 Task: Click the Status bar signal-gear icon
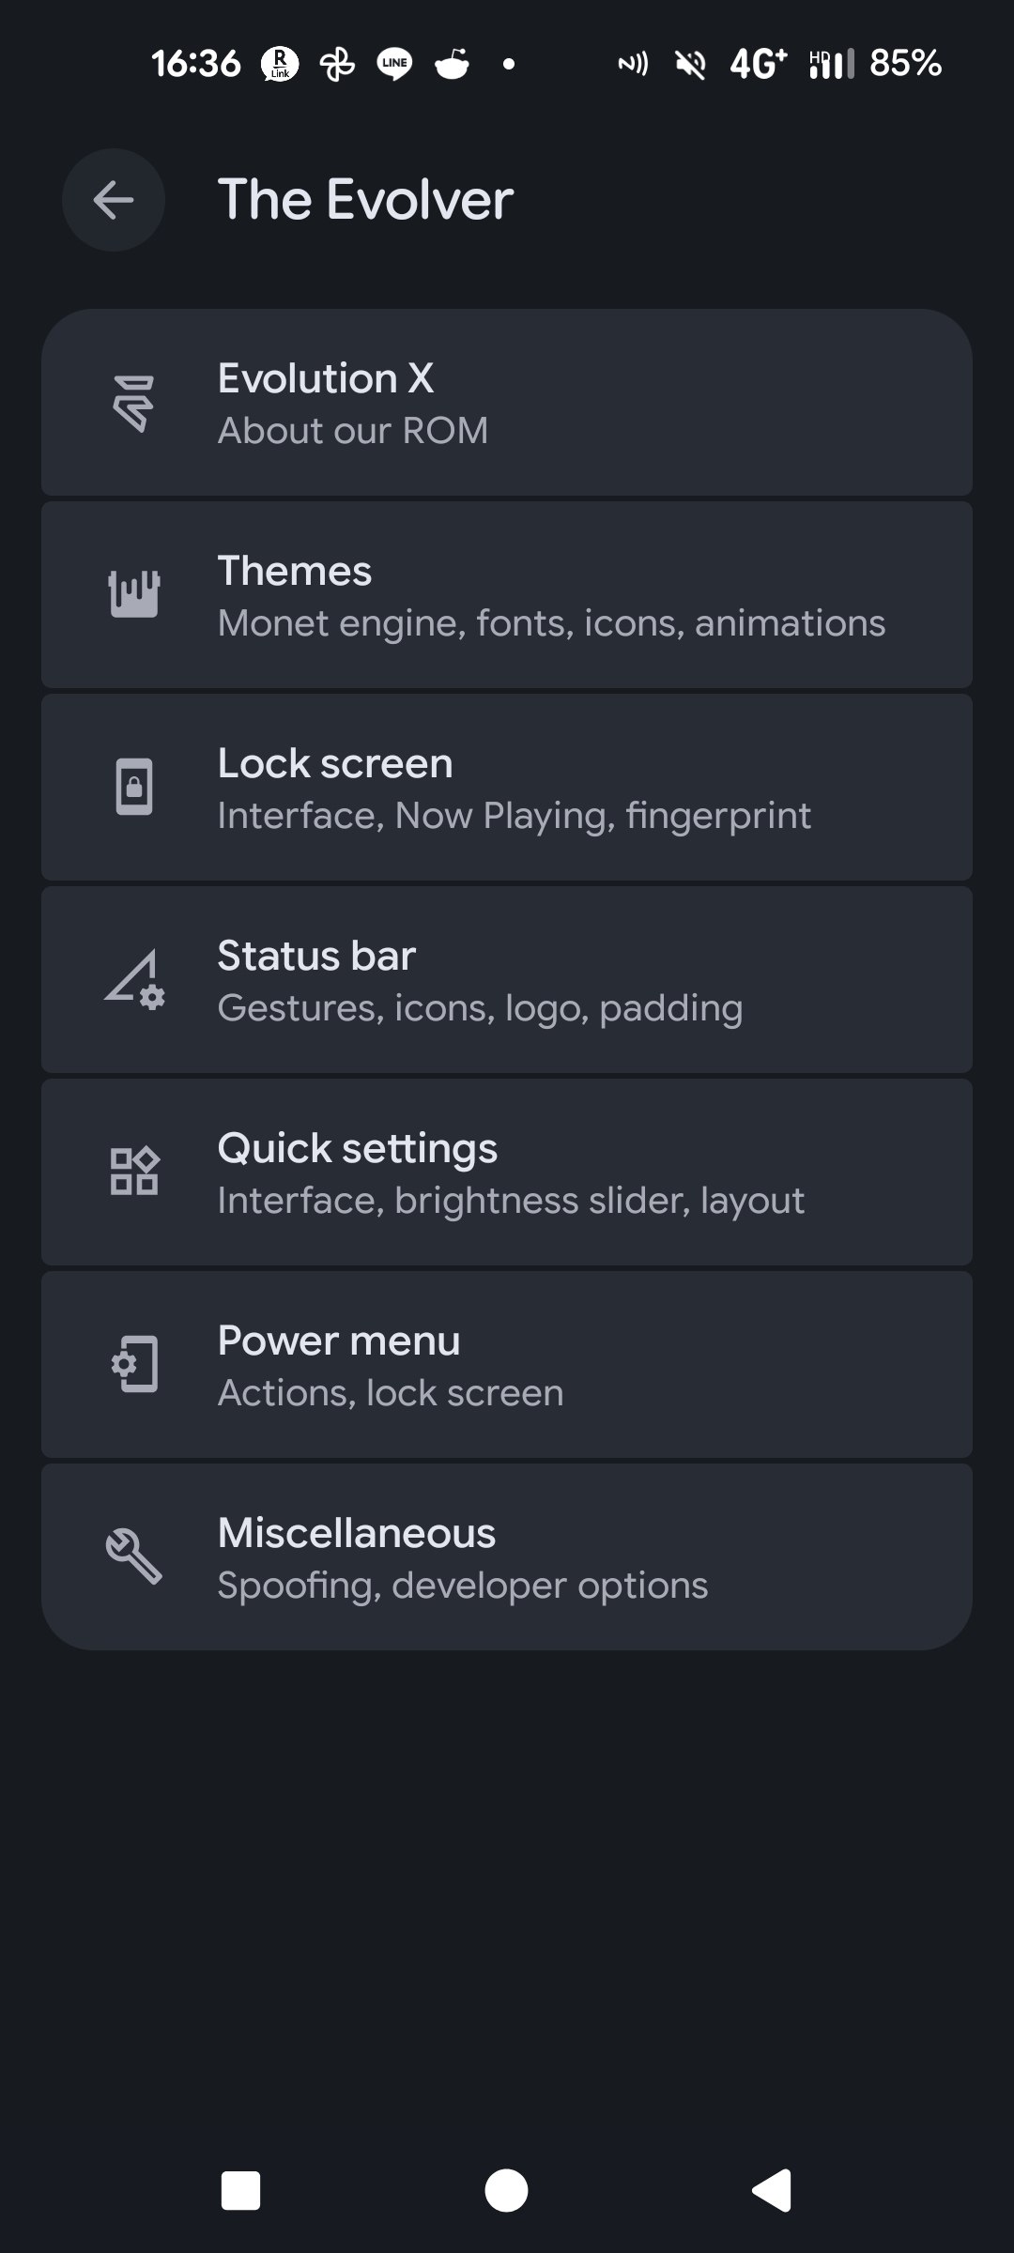134,979
